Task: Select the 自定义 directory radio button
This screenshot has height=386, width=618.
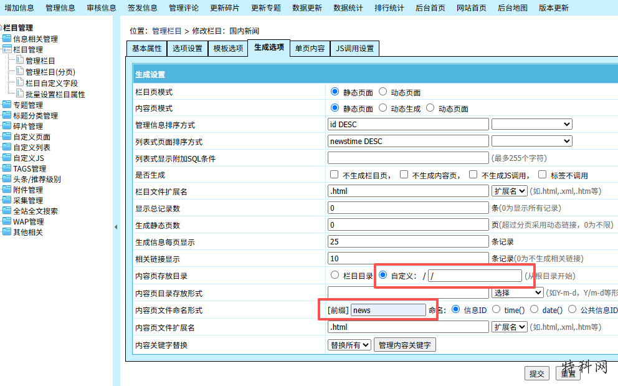Action: coord(383,275)
